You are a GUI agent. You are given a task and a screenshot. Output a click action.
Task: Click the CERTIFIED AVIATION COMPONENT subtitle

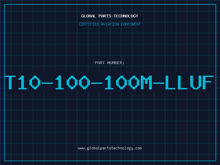[x=110, y=24]
